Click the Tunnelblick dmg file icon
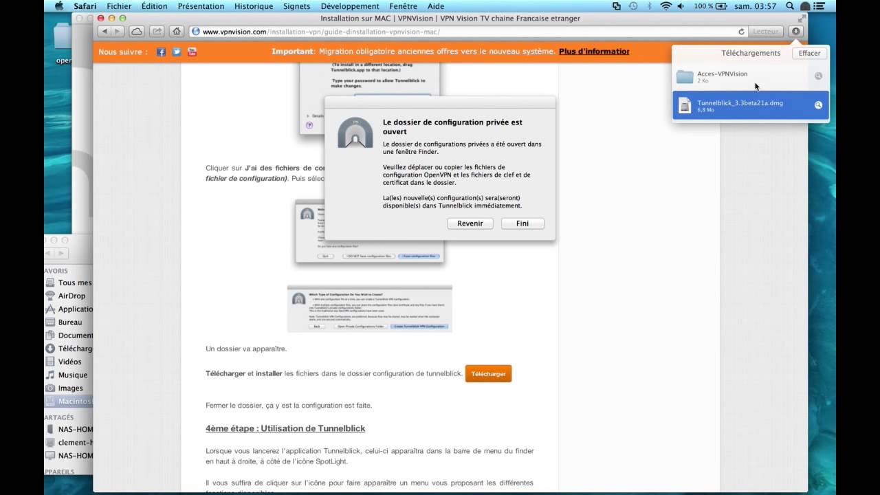The height and width of the screenshot is (495, 880). [685, 105]
